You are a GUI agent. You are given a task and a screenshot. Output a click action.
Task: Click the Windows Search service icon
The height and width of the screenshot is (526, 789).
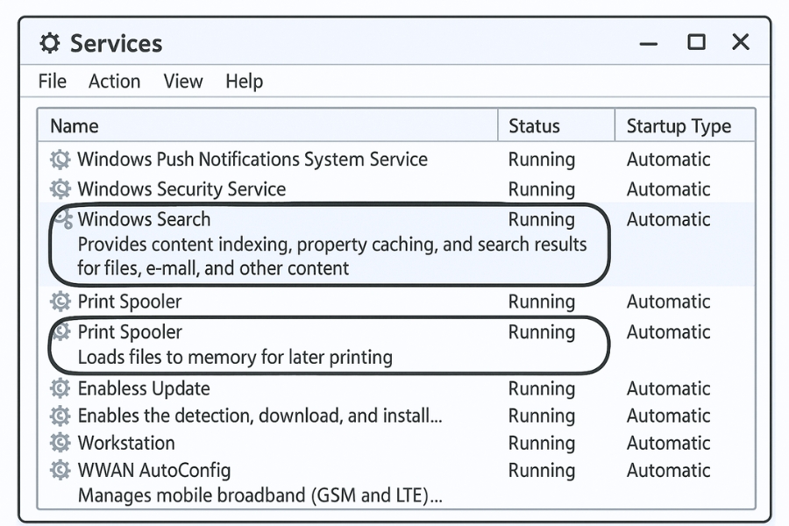[63, 218]
